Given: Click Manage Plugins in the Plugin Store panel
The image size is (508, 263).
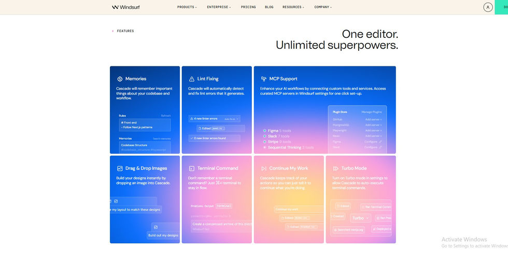Looking at the screenshot, I should point(372,112).
